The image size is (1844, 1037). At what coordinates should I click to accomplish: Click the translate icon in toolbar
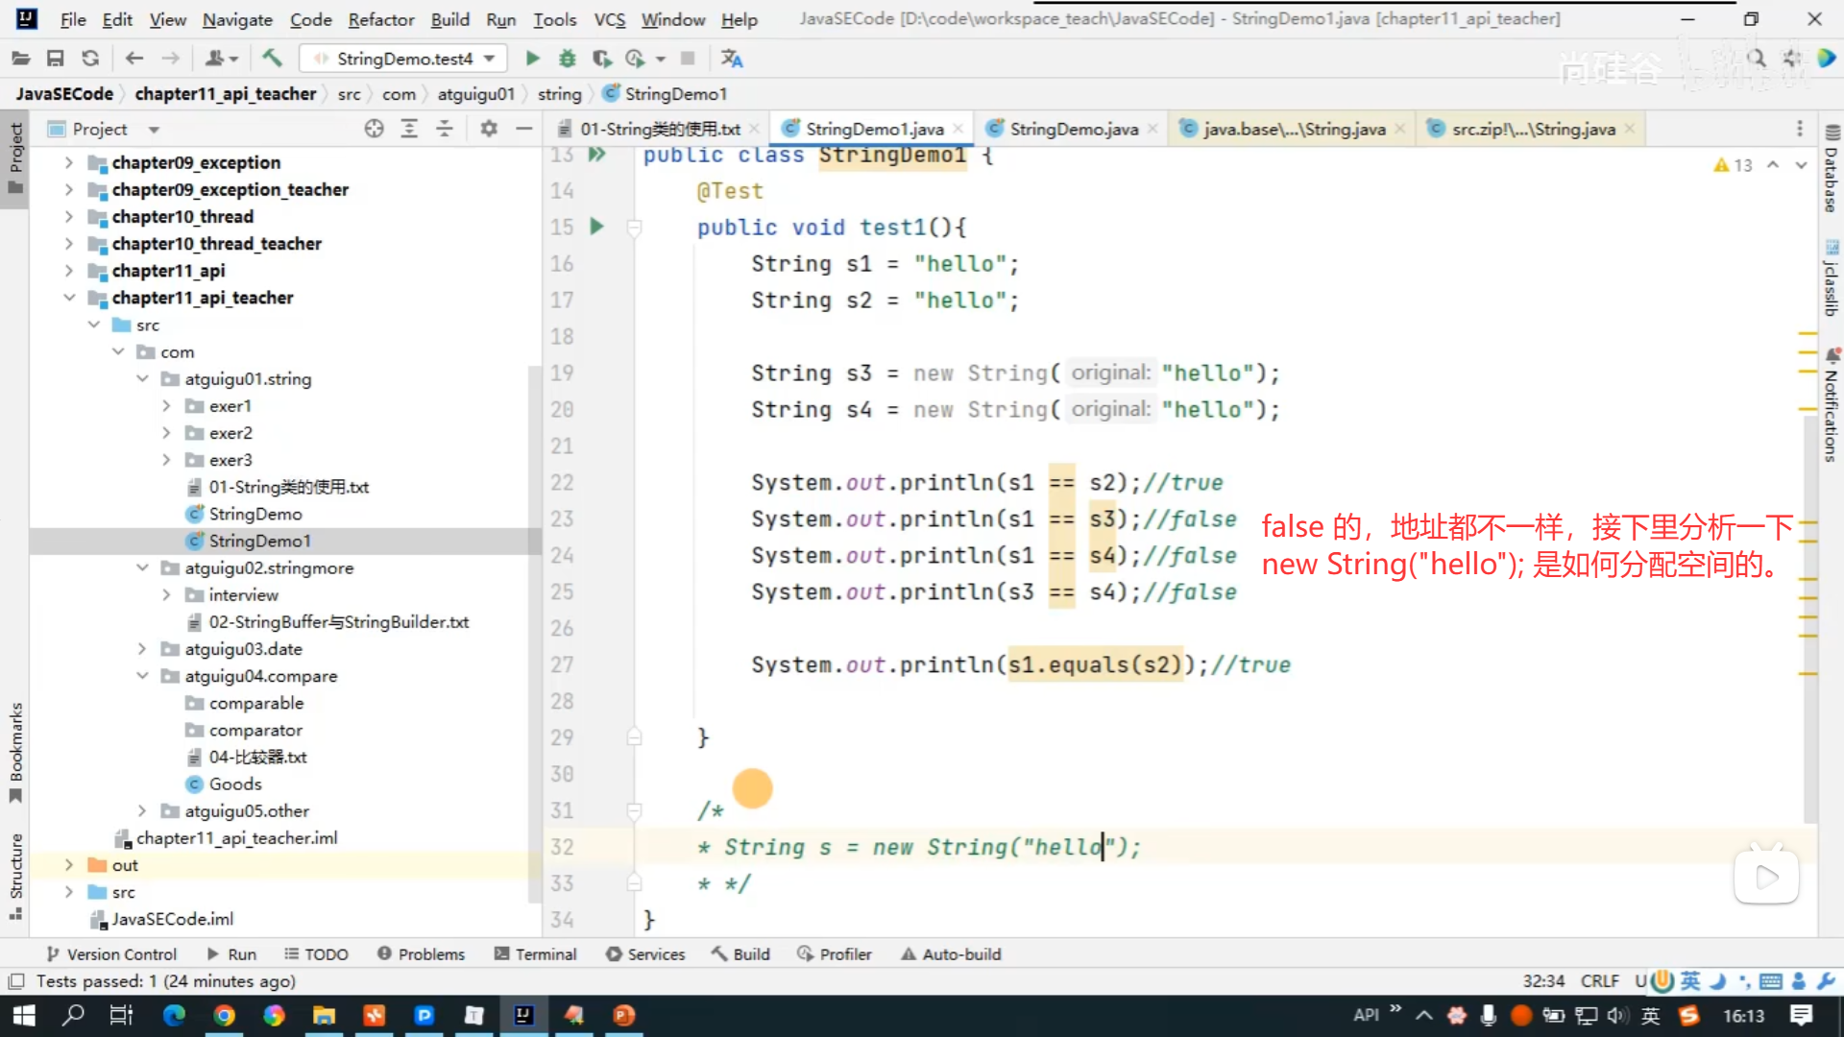[x=732, y=59]
